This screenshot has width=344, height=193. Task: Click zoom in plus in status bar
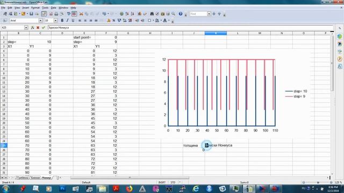point(331,182)
